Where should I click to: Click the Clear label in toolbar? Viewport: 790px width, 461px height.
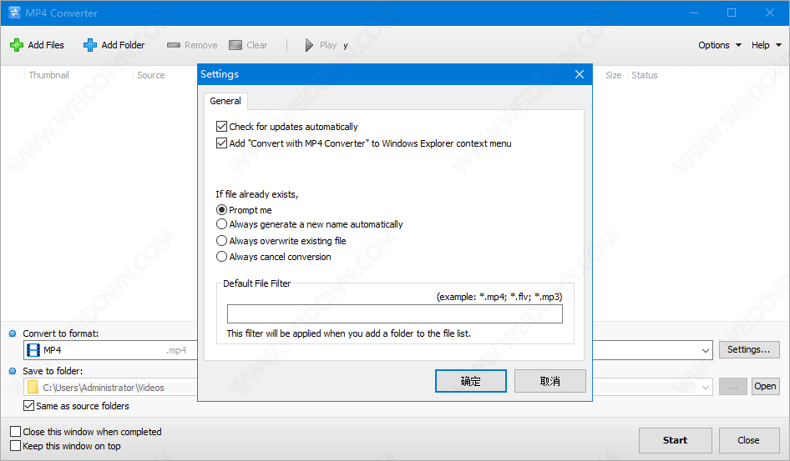(257, 45)
